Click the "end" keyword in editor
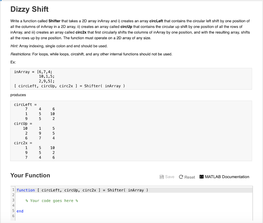This screenshot has height=223, width=263. pos(20,211)
